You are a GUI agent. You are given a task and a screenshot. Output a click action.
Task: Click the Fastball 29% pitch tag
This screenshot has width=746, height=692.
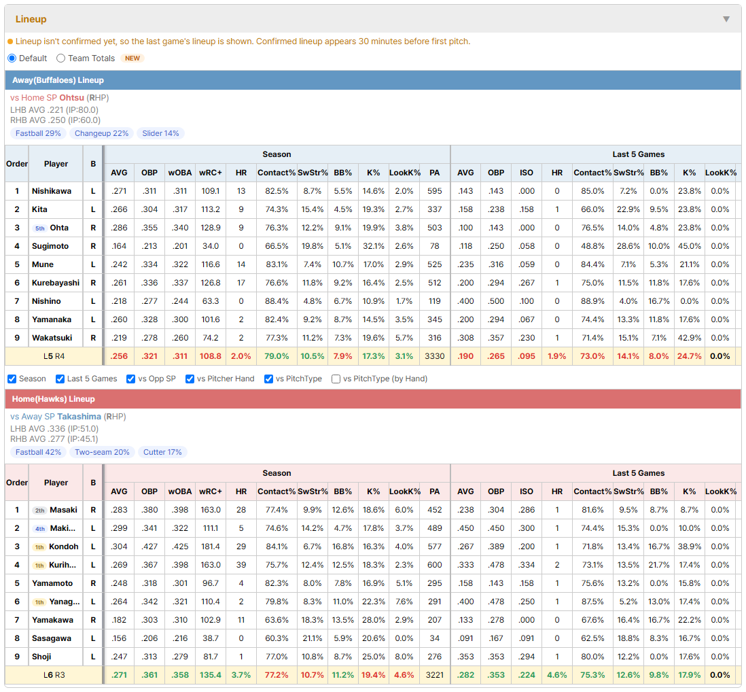[x=38, y=133]
